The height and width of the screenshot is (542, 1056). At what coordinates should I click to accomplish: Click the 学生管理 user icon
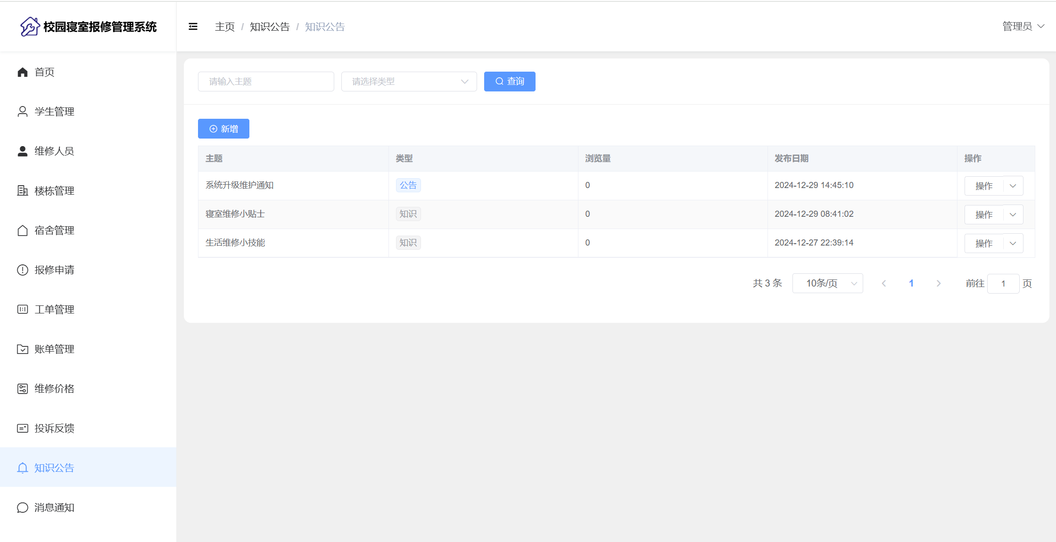click(x=23, y=112)
